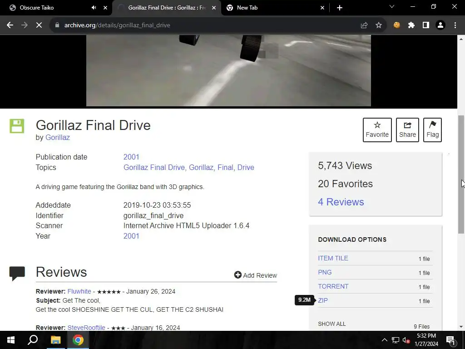This screenshot has width=465, height=349.
Task: Click SHOW ALL download options
Action: pos(332,324)
